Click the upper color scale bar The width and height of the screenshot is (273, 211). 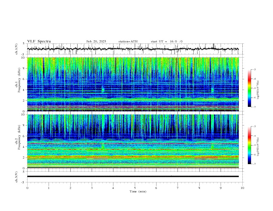point(249,88)
